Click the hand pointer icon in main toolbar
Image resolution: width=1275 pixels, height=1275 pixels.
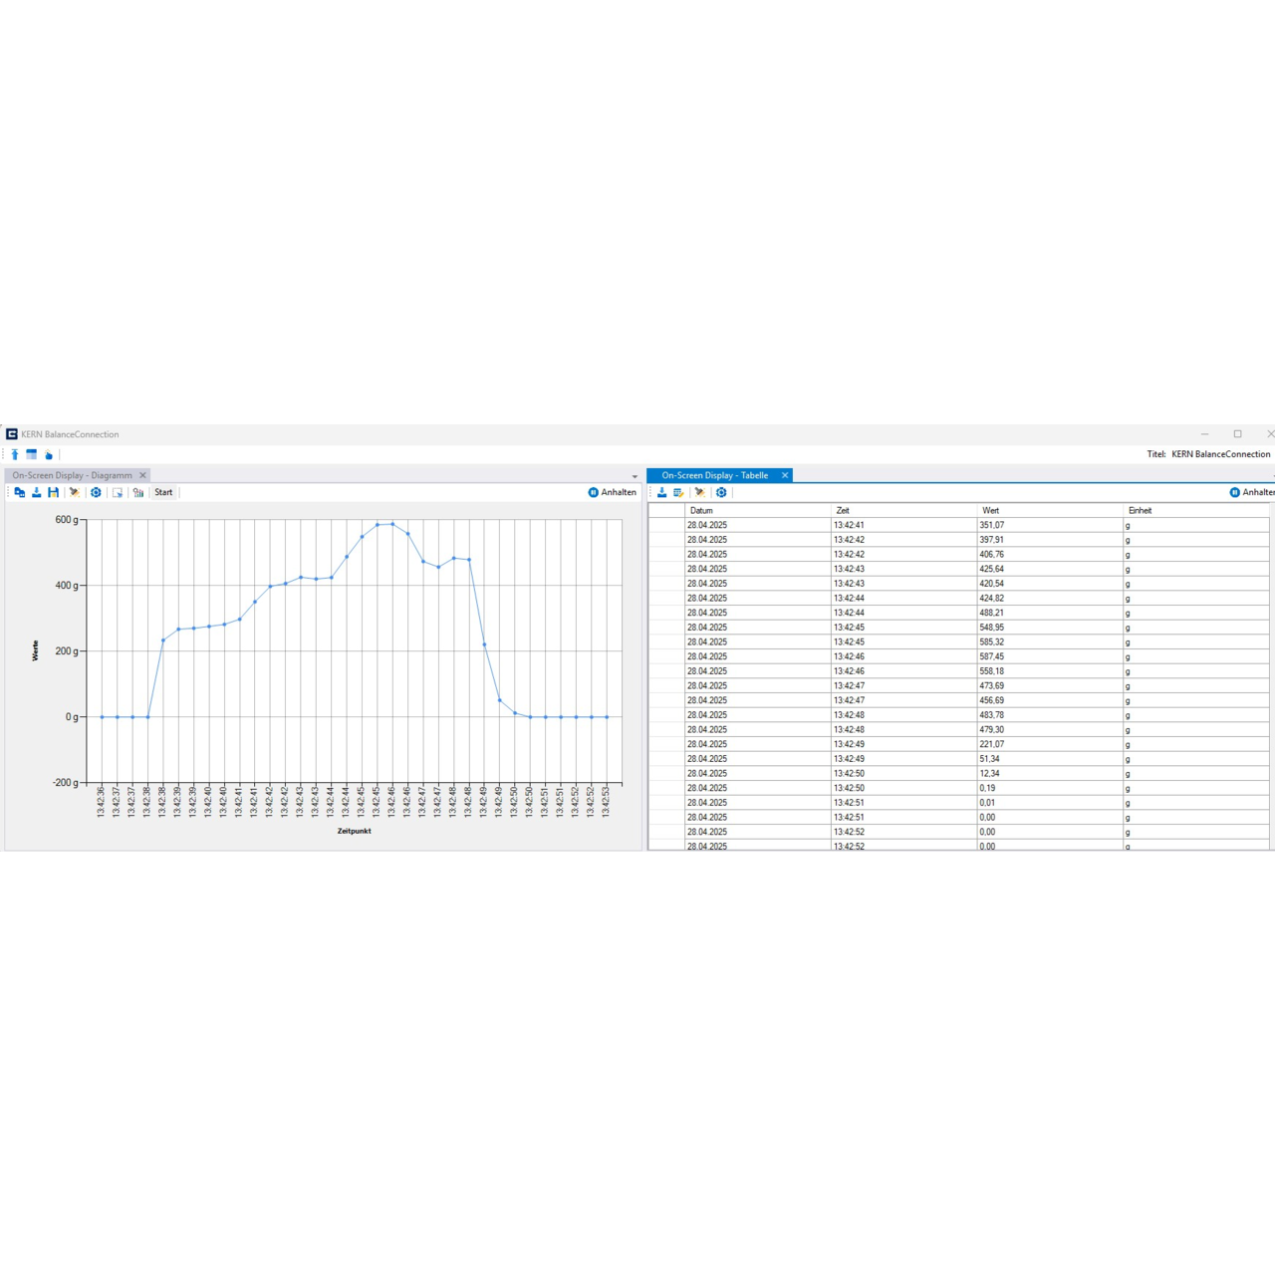coord(48,454)
